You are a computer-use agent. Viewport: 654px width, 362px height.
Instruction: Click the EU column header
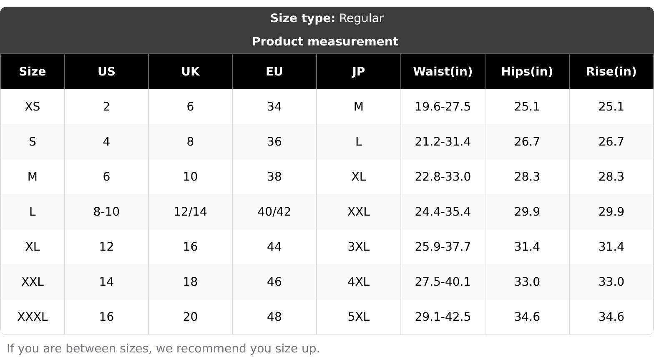[x=274, y=72]
